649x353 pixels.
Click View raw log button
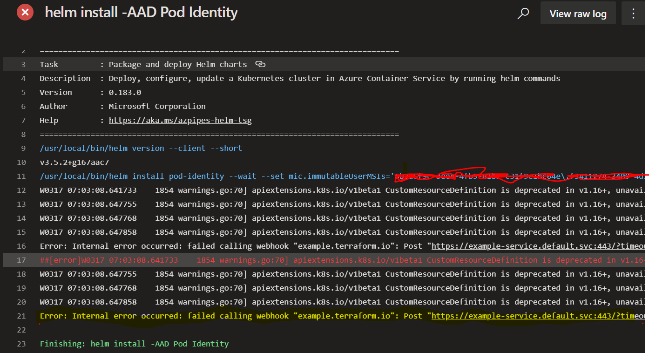578,13
